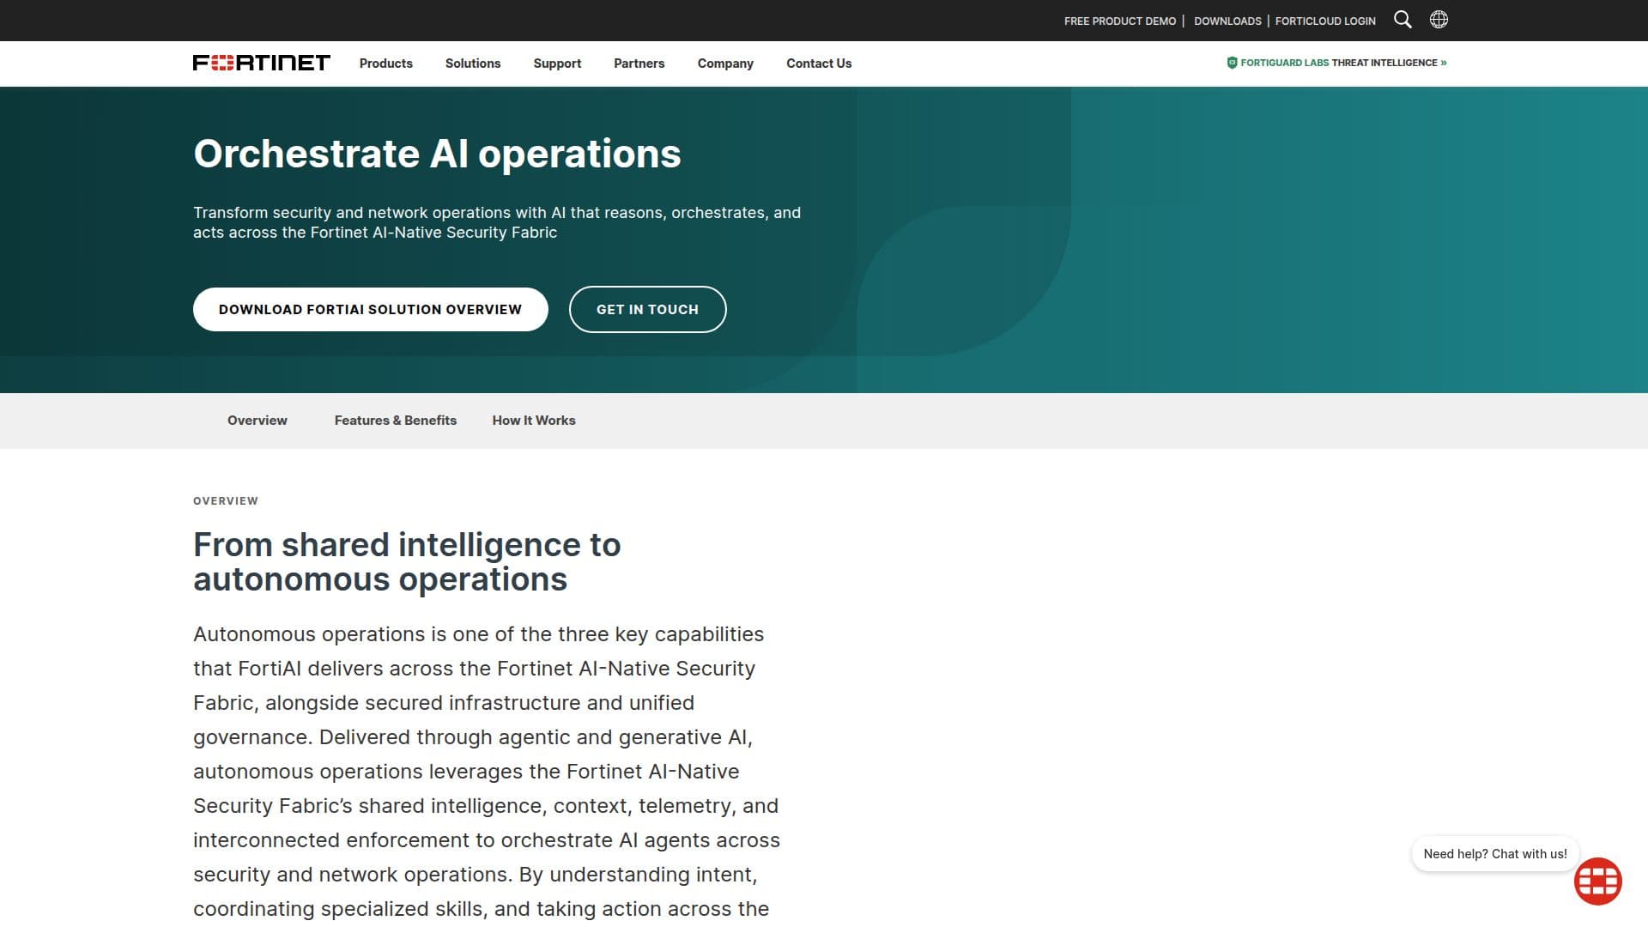Jump to the Overview section tab
The height and width of the screenshot is (927, 1648).
tap(257, 421)
